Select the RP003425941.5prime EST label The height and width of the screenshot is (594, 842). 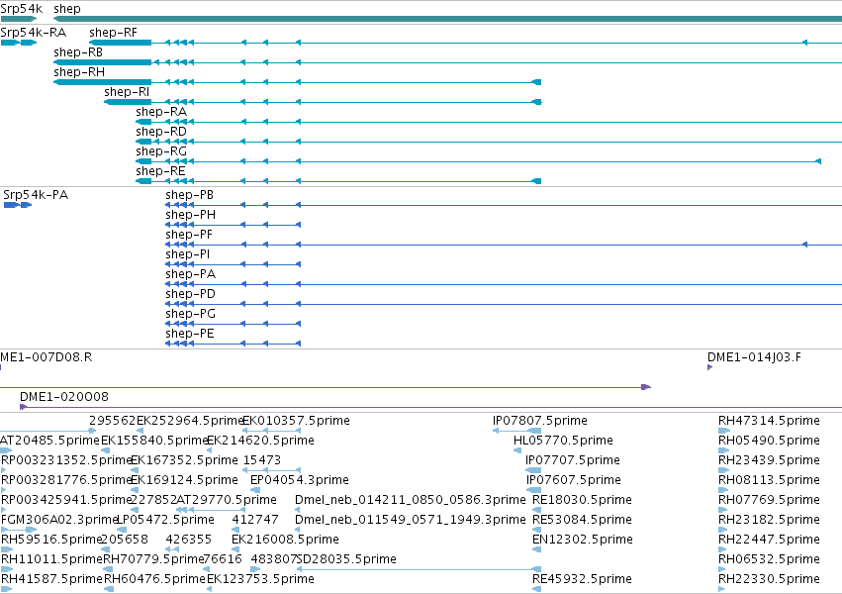(66, 500)
